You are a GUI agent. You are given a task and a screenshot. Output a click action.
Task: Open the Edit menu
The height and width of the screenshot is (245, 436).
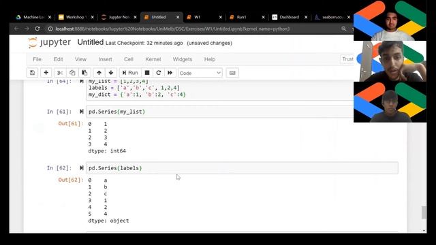pos(58,59)
